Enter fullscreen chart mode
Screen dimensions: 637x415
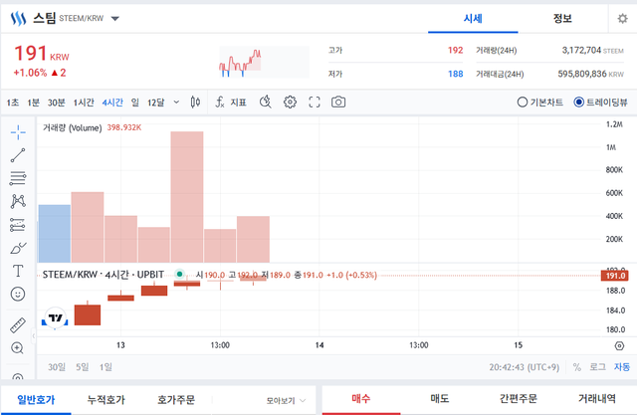pos(315,102)
